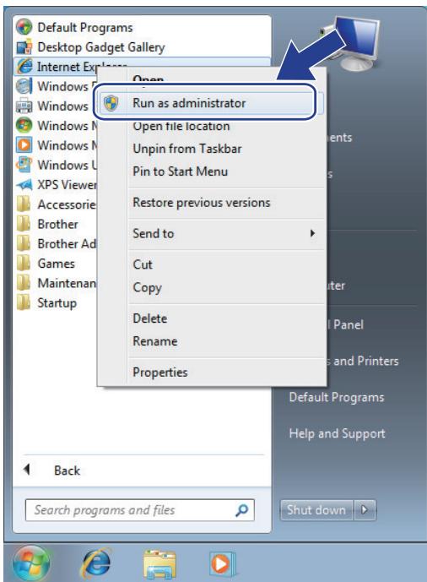This screenshot has height=582, width=427.
Task: Open the Maintenance folder icon
Action: pos(24,283)
